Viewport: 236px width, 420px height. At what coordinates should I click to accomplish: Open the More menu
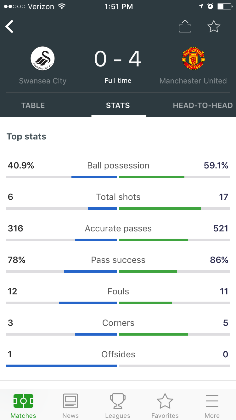(x=212, y=405)
